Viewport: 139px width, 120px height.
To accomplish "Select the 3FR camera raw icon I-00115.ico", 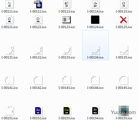I will point(124,4).
